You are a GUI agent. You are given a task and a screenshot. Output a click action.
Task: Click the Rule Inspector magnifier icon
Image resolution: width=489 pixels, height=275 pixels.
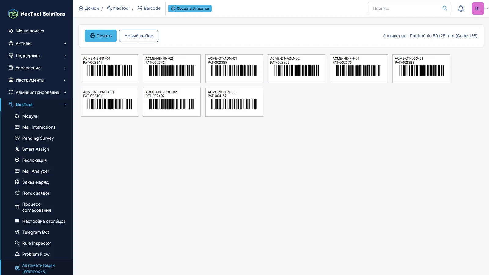[17, 243]
